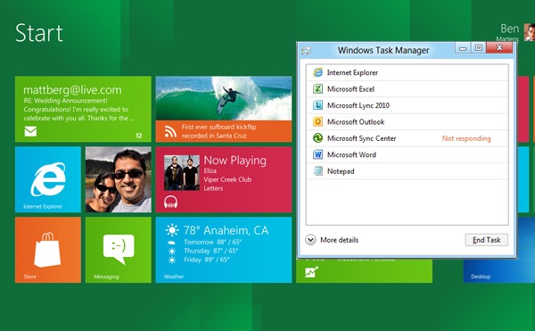Click the Microsoft Lync 2010 icon
The height and width of the screenshot is (331, 535).
[x=317, y=105]
